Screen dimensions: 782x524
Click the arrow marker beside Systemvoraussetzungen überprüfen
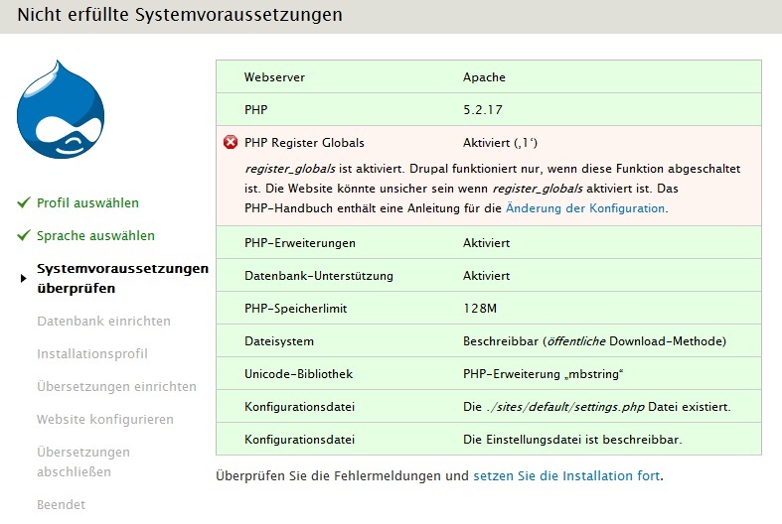tap(24, 279)
